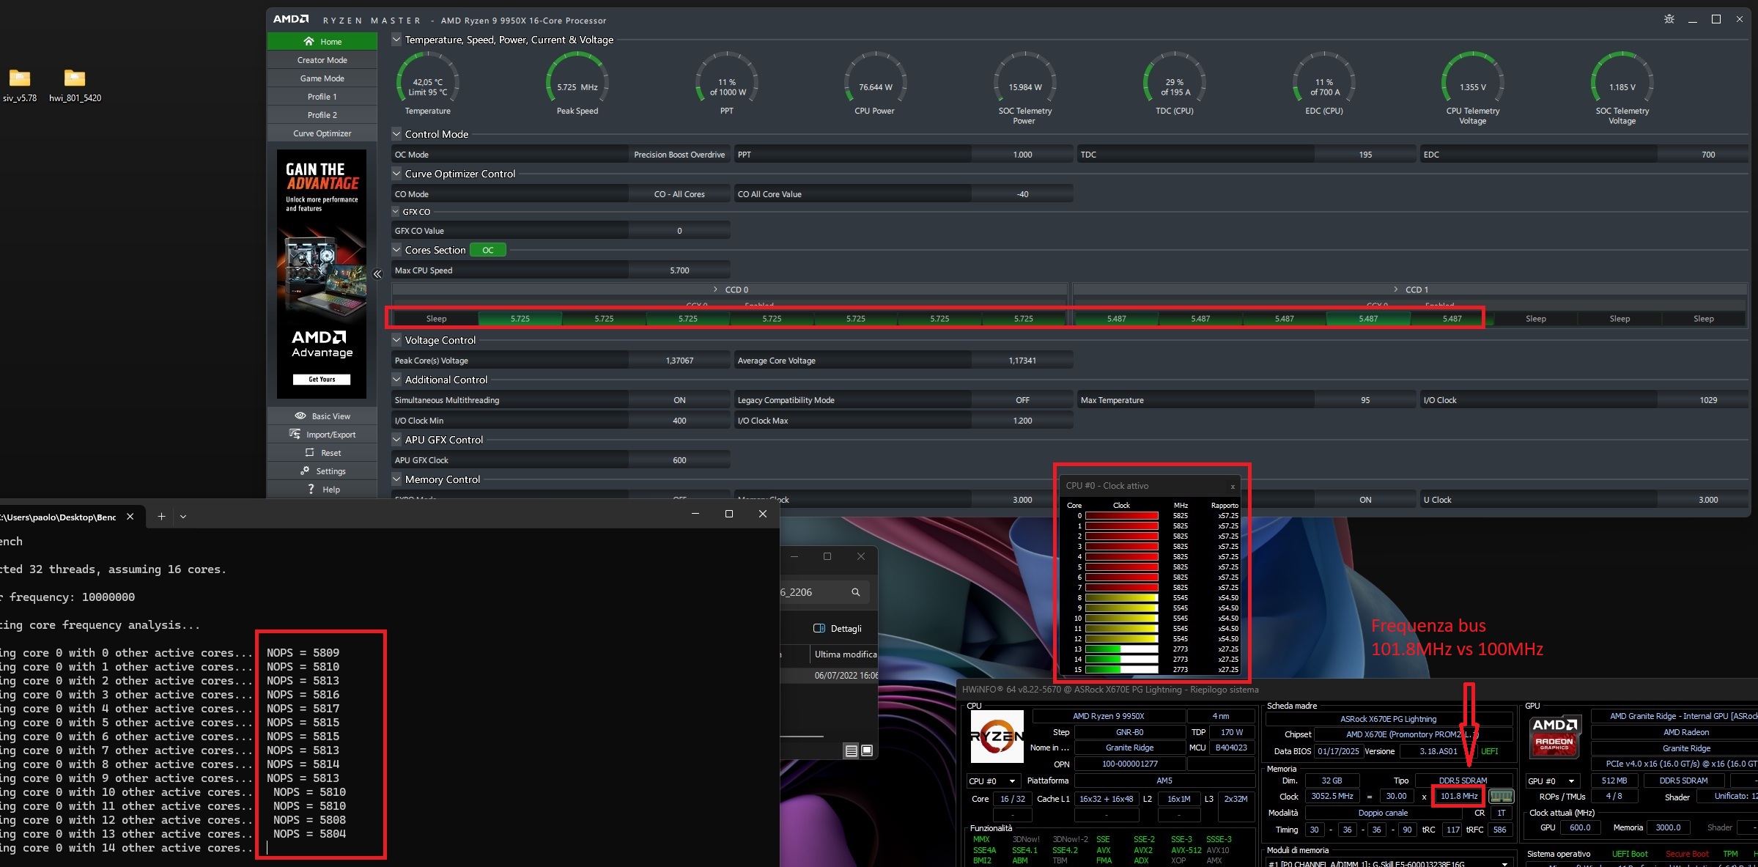Click the Reset icon in the sidebar

click(x=309, y=453)
